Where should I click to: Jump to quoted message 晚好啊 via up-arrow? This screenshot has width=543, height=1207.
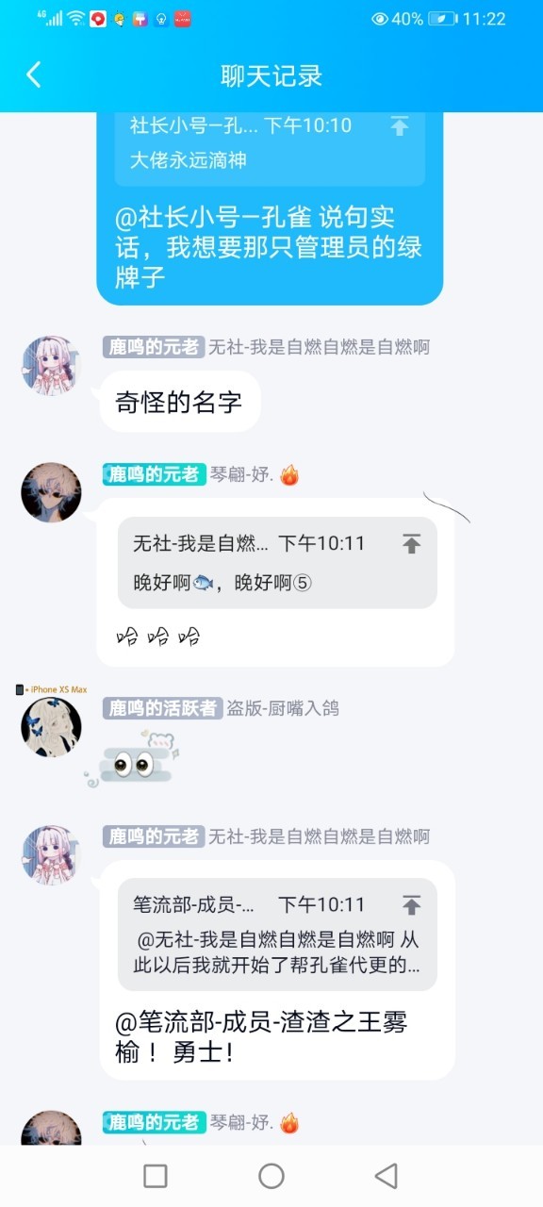point(411,543)
